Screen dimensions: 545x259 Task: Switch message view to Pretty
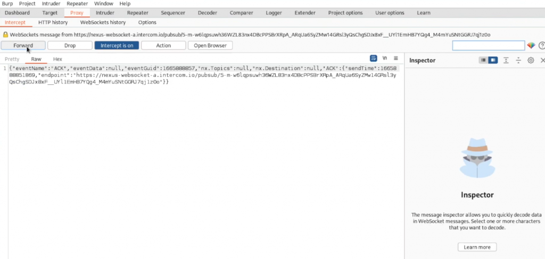point(12,59)
